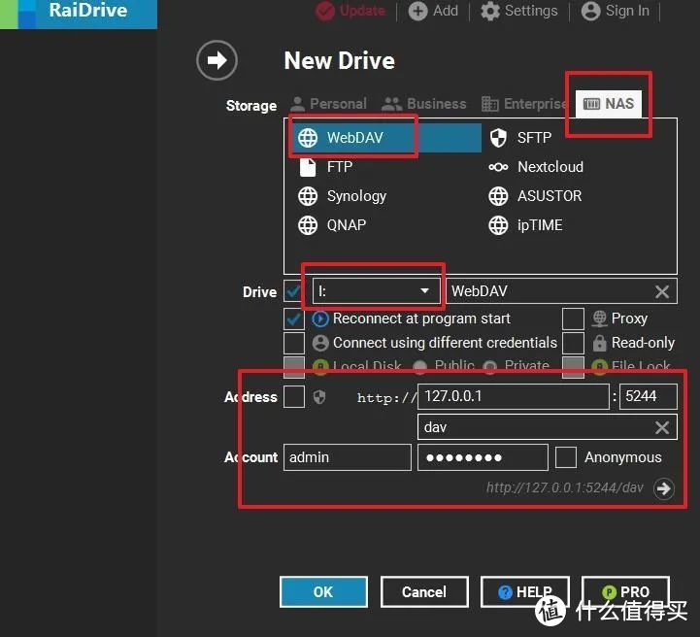Choose ipTIME storage type
The image size is (700, 637).
click(x=525, y=225)
